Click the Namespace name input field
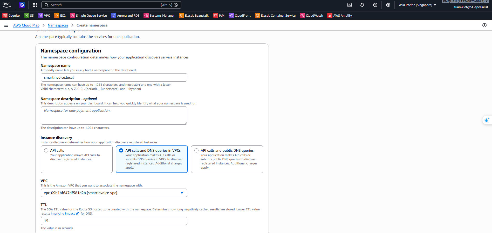Screen dimensions: 492x233 click(114, 77)
